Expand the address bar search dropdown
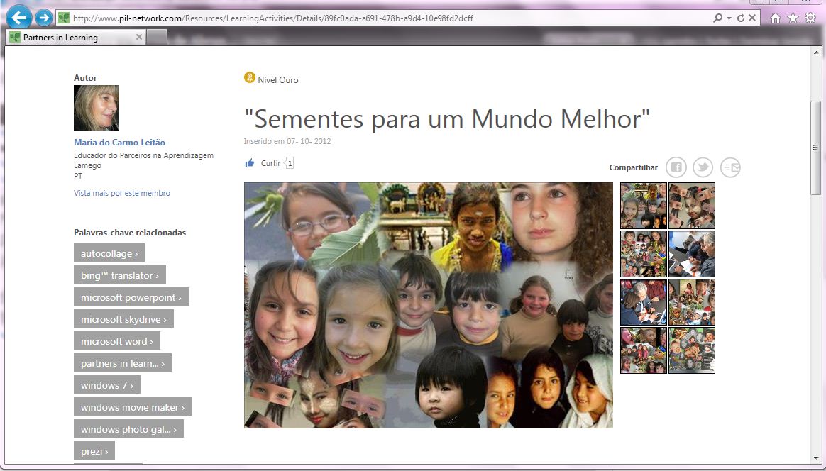This screenshot has width=826, height=471. pos(729,18)
